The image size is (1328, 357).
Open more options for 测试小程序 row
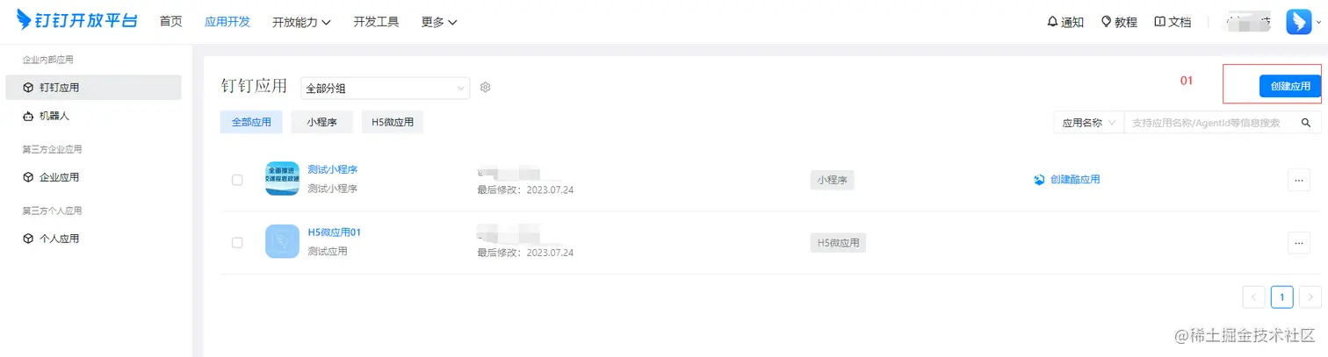click(x=1298, y=180)
